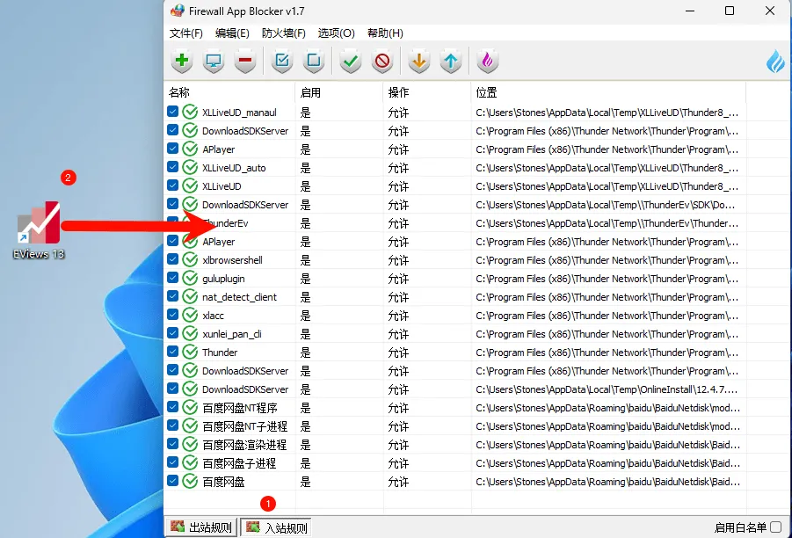
Task: Uncheck the XLLiveUD_manaul rule checkbox
Action: click(173, 111)
